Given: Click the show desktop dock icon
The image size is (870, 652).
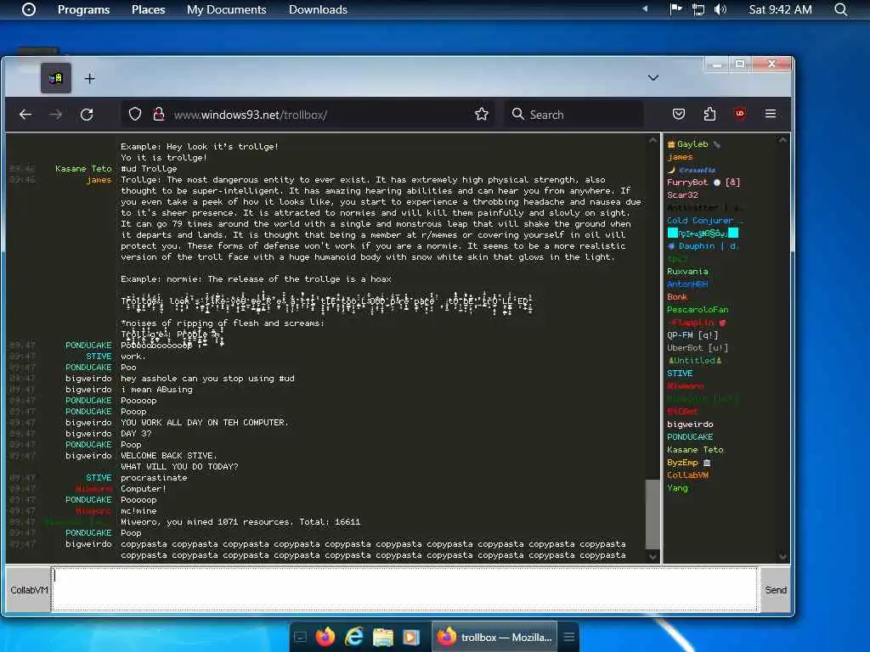Looking at the screenshot, I should click(300, 637).
